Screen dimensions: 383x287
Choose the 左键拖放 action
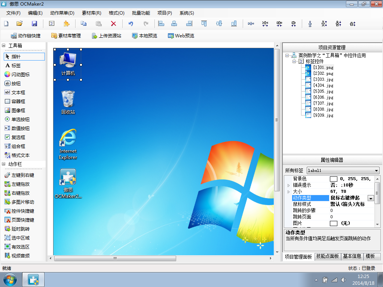pos(17,184)
